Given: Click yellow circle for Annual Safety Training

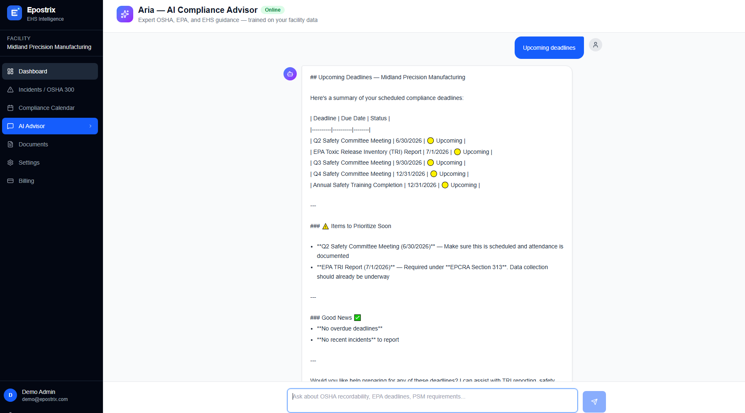Looking at the screenshot, I should click(x=445, y=185).
